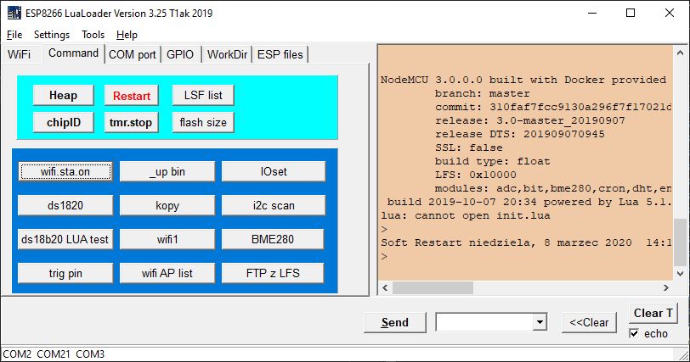Click the 'branch: master' terminal line
The width and height of the screenshot is (690, 362).
pyautogui.click(x=483, y=93)
